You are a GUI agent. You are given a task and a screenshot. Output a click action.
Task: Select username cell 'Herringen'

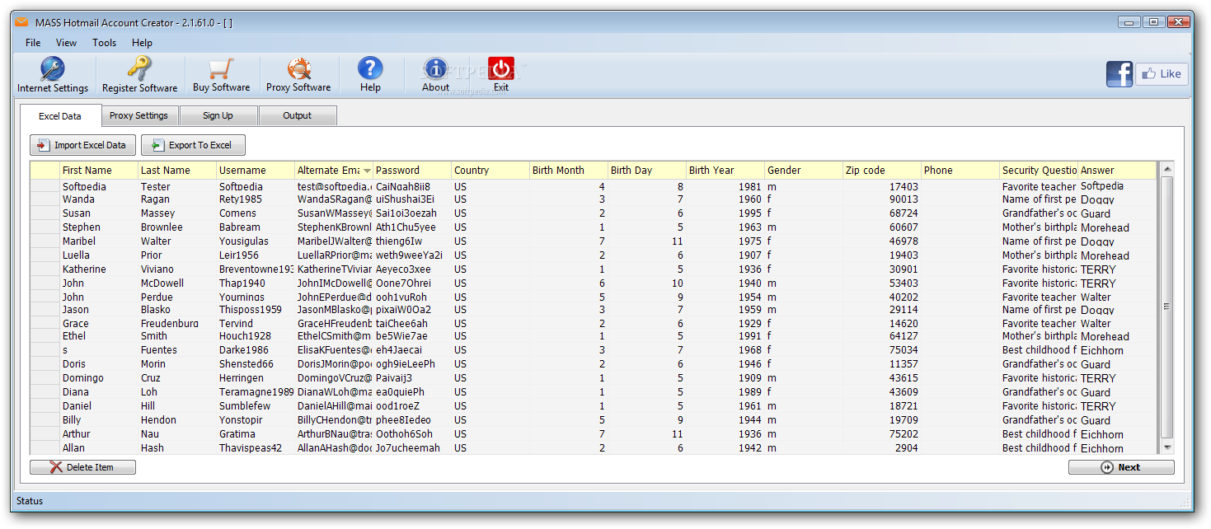256,378
